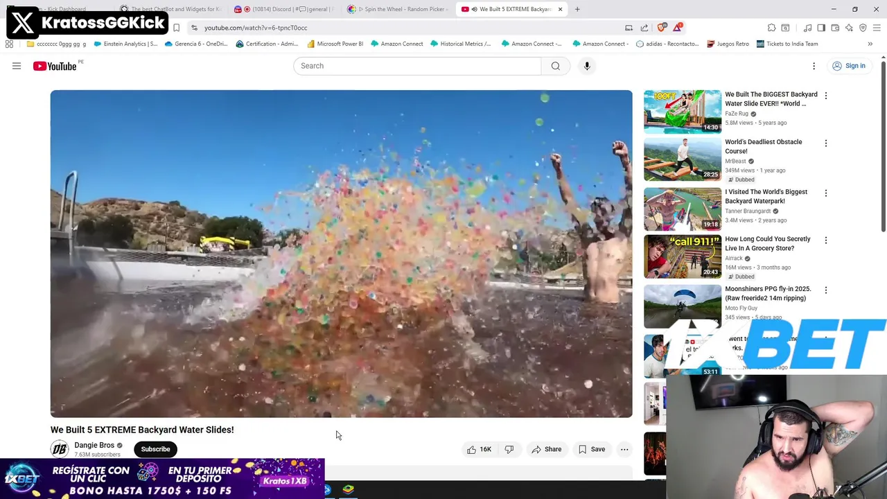Open the YouTube hamburger guide menu
This screenshot has height=499, width=887.
coord(17,66)
